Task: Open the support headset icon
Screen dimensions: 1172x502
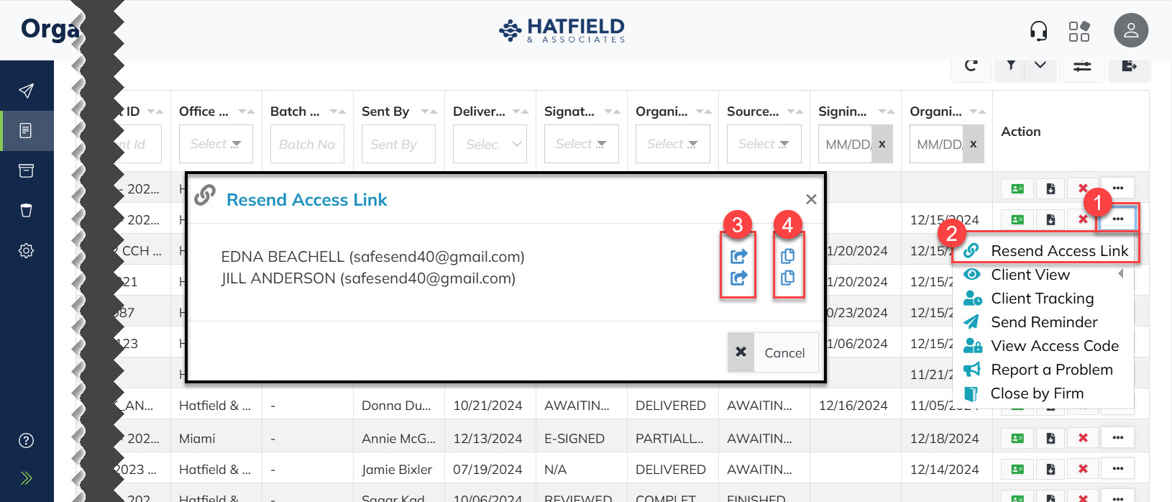Action: (1038, 31)
